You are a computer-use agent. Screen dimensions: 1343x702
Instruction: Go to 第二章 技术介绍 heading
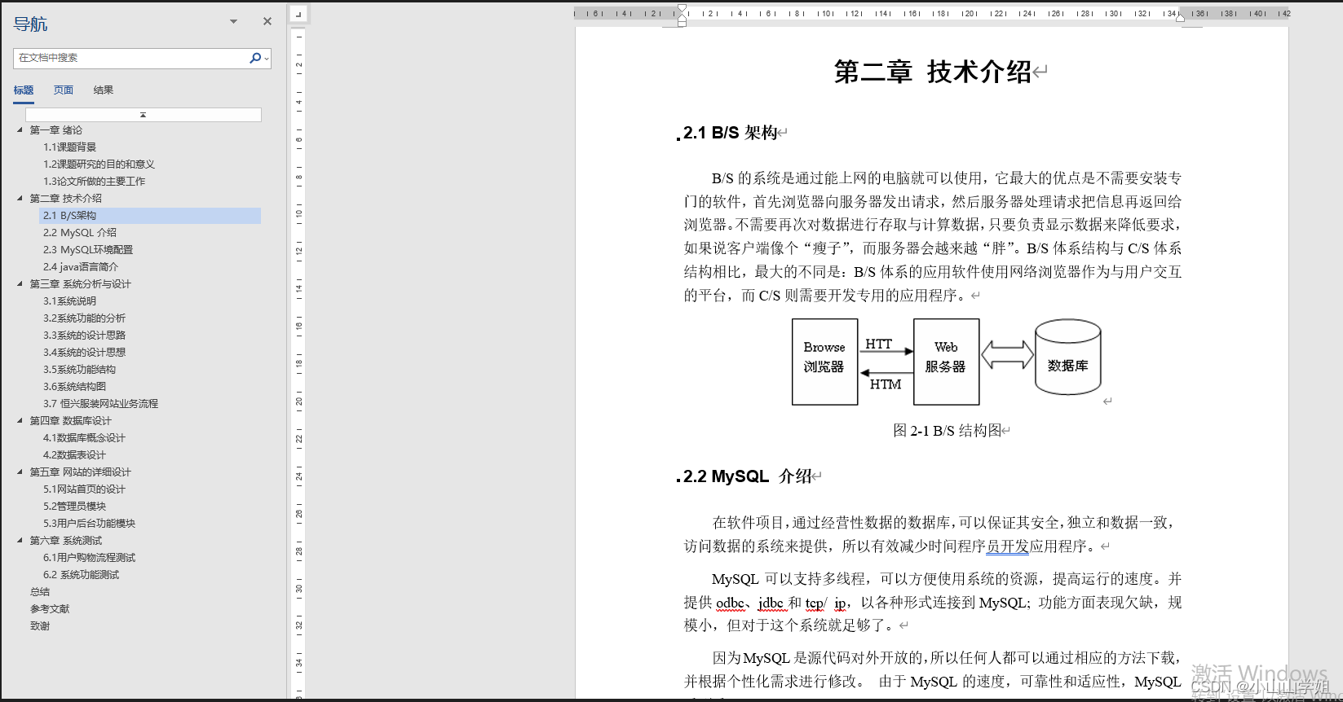tap(66, 199)
